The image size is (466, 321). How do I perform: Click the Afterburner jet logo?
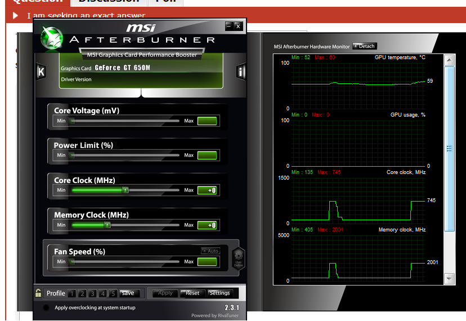(x=52, y=38)
